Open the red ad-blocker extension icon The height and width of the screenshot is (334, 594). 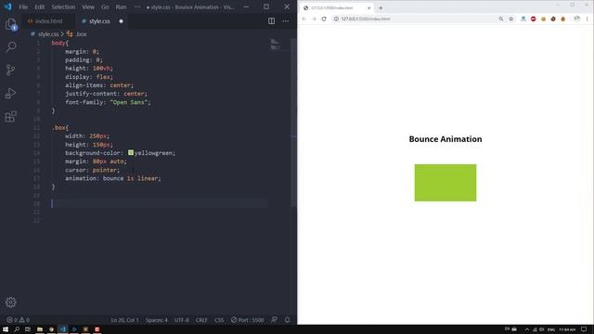tap(534, 19)
